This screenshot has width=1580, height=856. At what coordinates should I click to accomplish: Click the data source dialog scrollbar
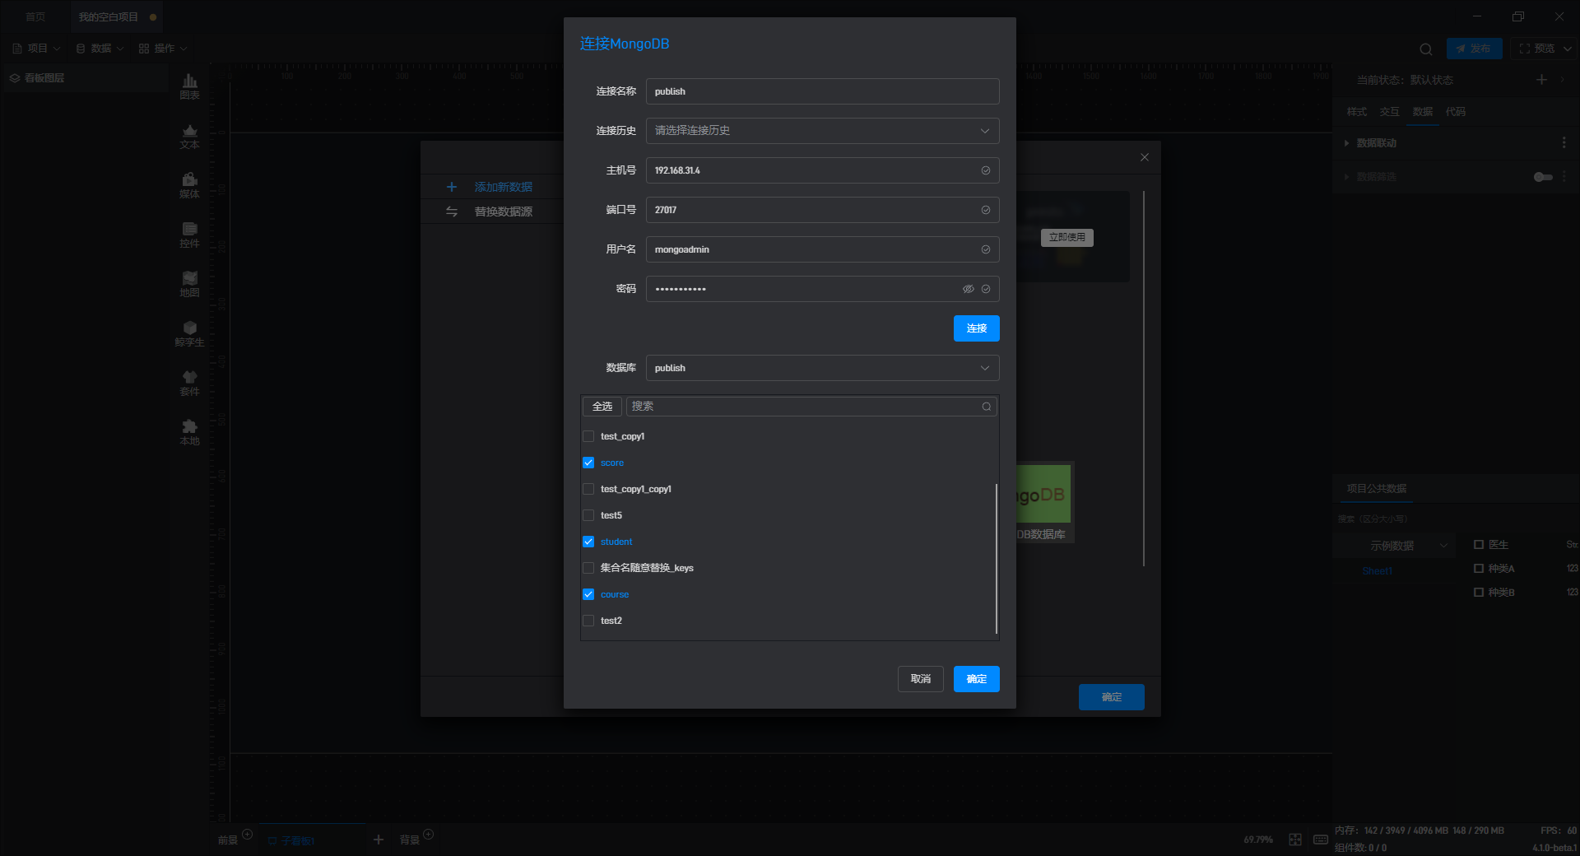click(x=1144, y=379)
